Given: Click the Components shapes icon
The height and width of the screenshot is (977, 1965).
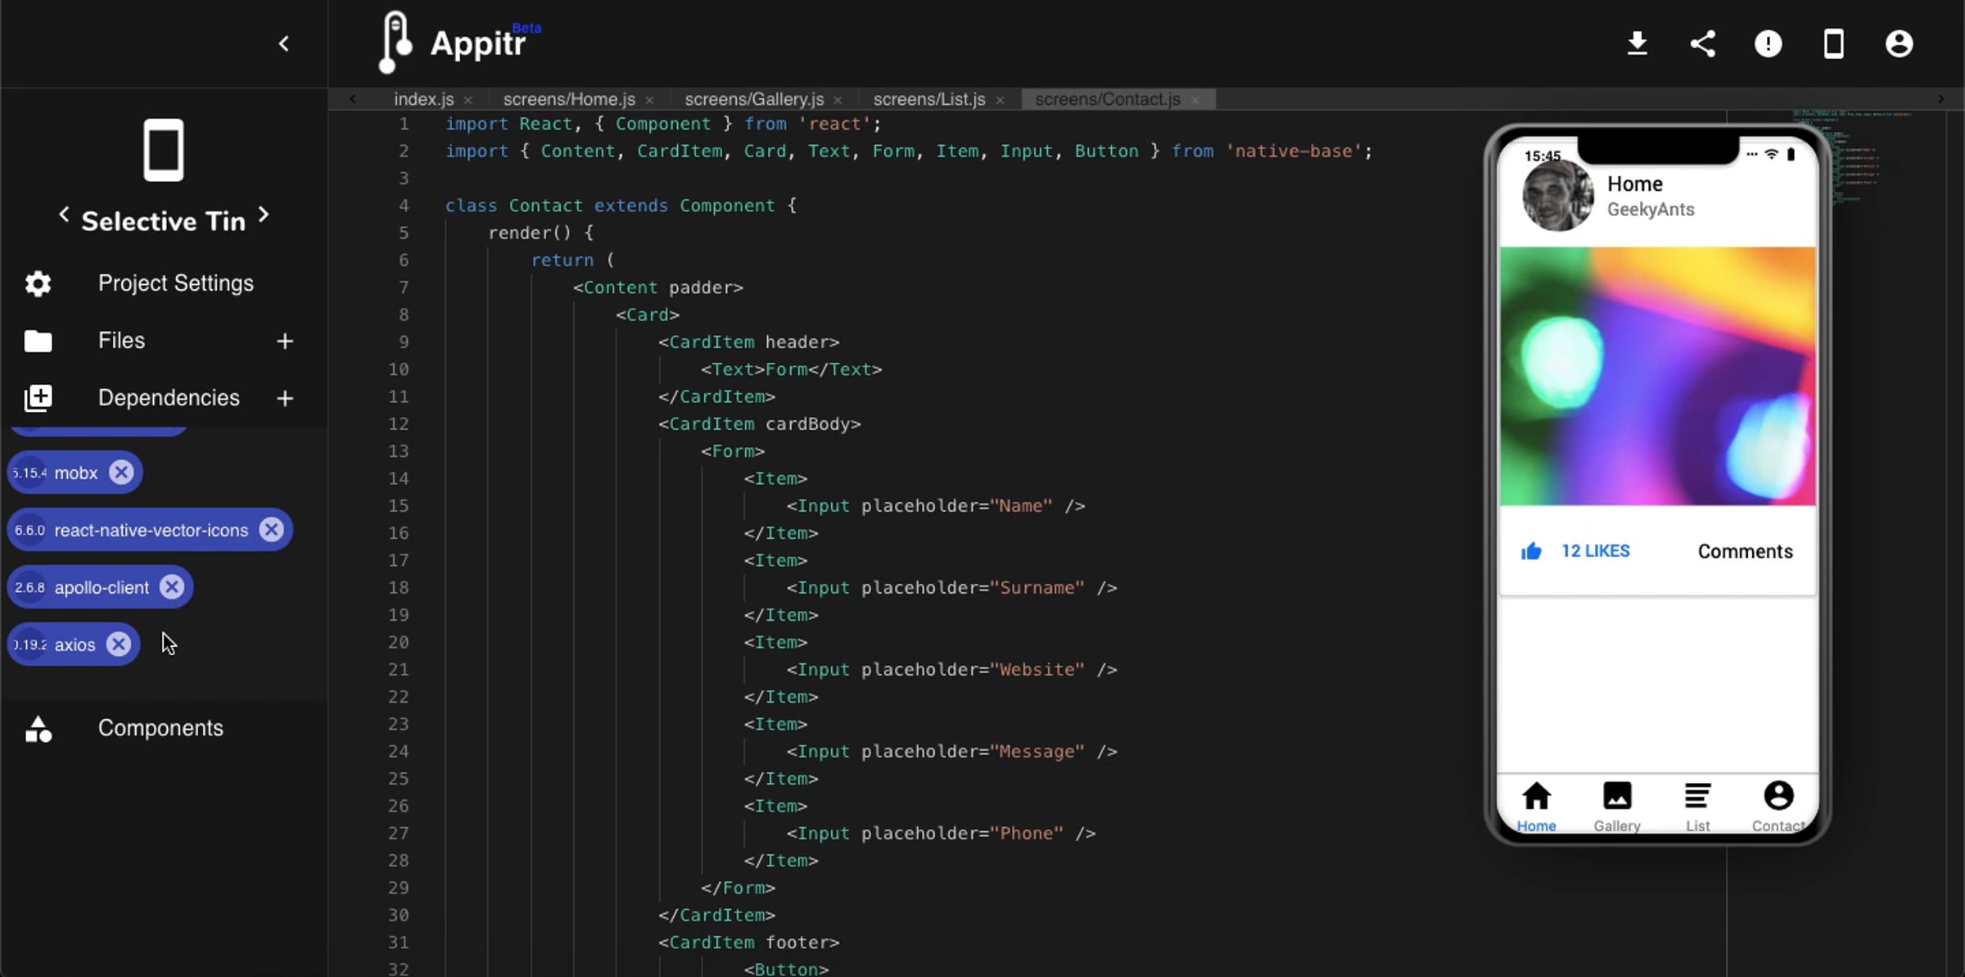Looking at the screenshot, I should pyautogui.click(x=38, y=728).
